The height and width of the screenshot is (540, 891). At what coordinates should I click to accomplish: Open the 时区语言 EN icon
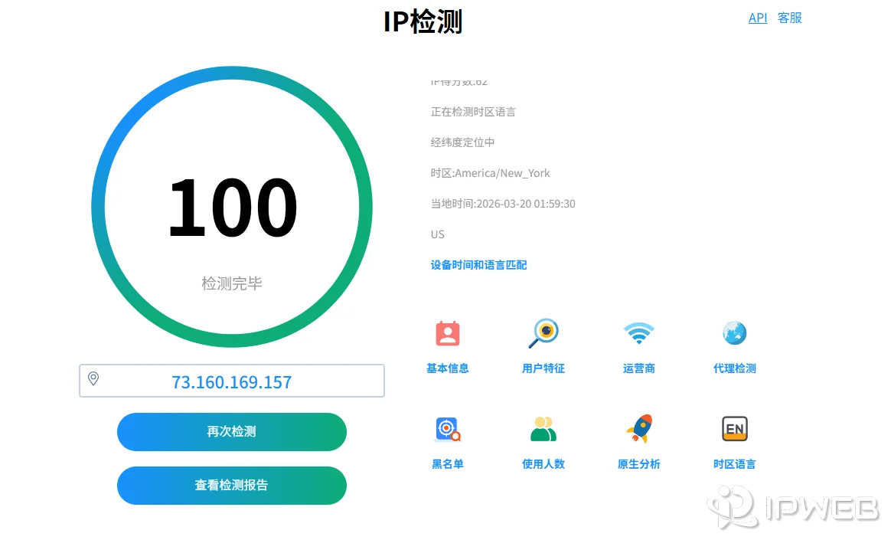click(734, 429)
